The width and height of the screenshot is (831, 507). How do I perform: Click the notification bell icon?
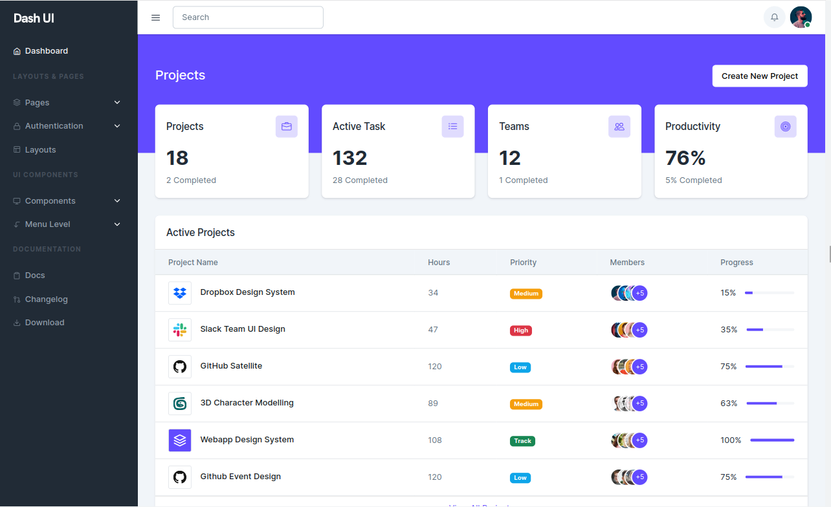click(774, 17)
